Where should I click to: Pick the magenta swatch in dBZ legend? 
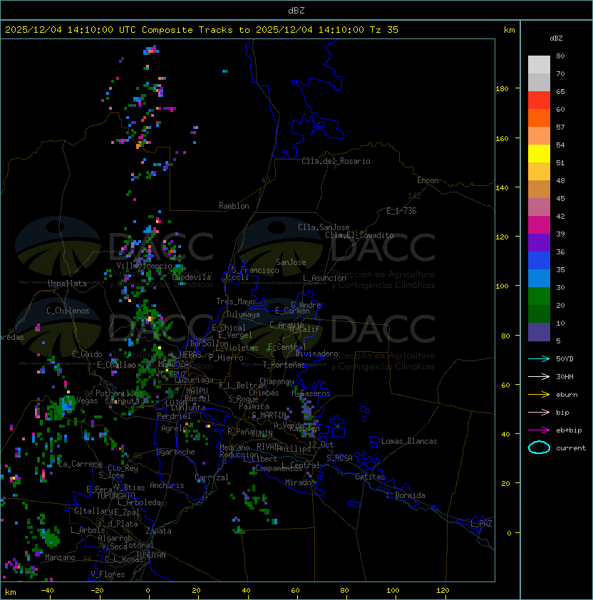[x=539, y=225]
